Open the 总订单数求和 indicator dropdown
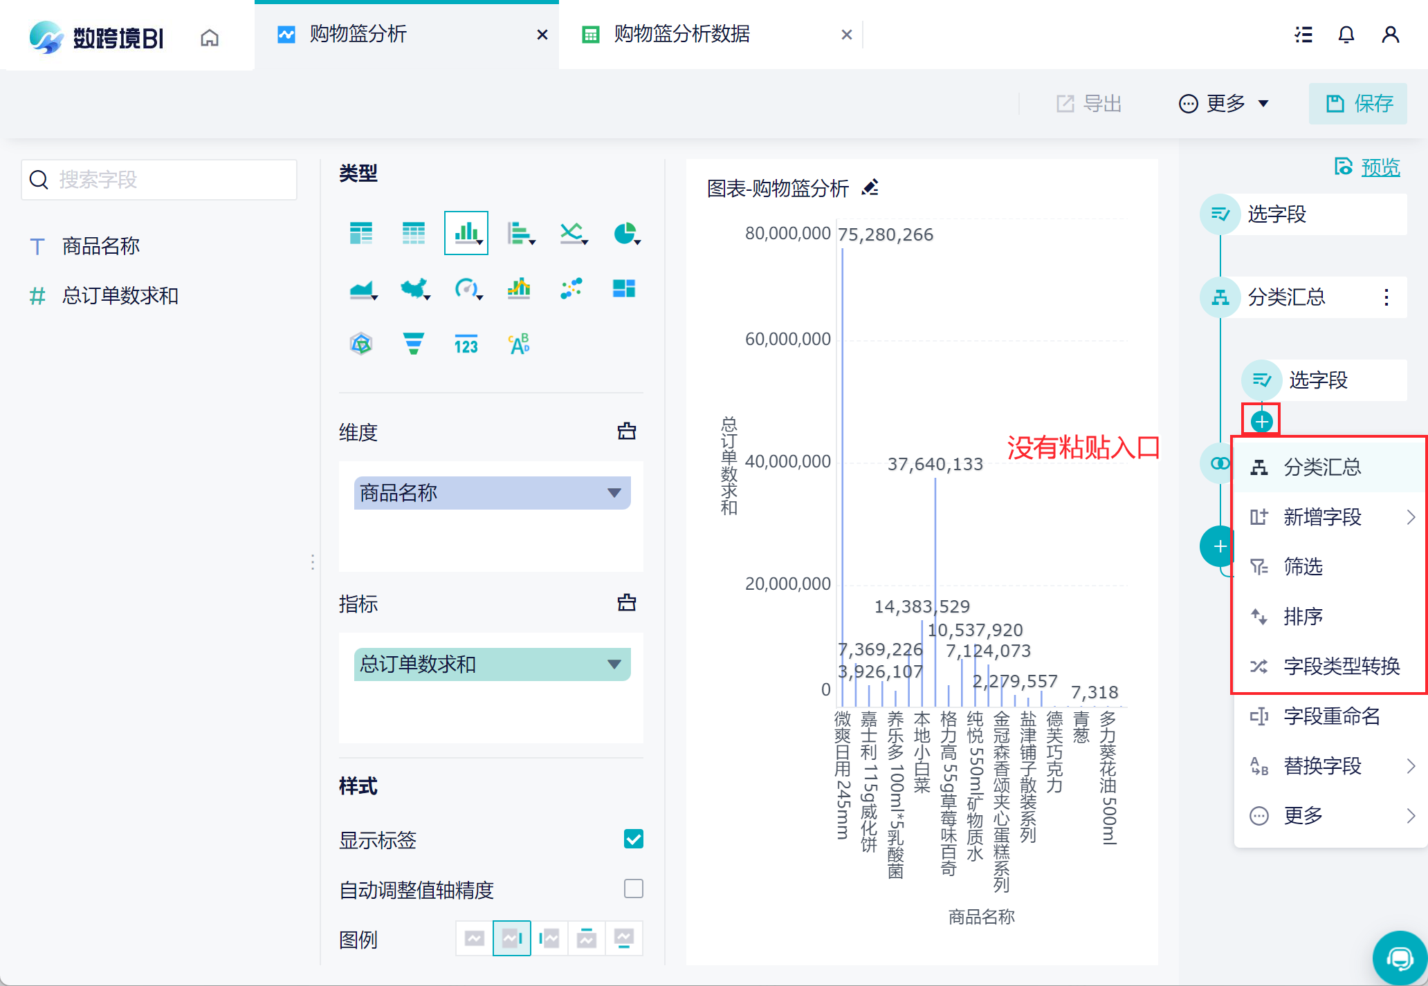This screenshot has height=986, width=1428. pyautogui.click(x=614, y=664)
